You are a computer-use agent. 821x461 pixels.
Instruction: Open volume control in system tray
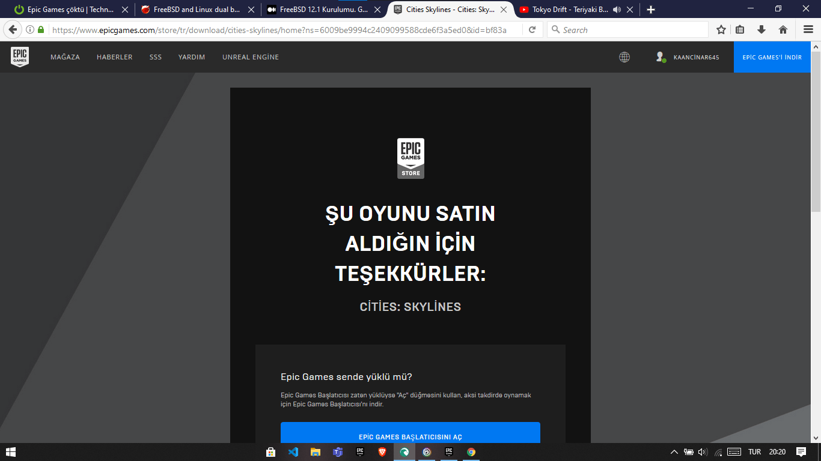pyautogui.click(x=703, y=452)
